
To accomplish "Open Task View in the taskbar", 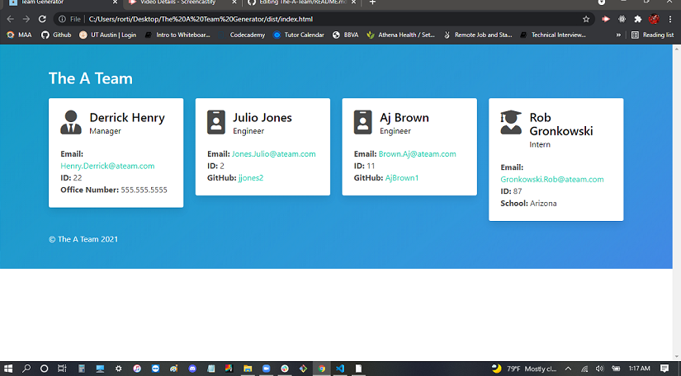I will pos(62,369).
